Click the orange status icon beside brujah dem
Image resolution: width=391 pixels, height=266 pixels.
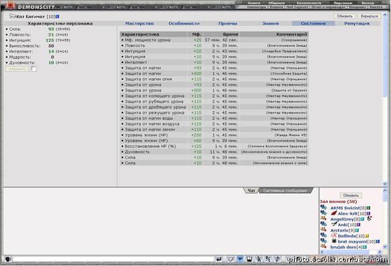[323, 246]
